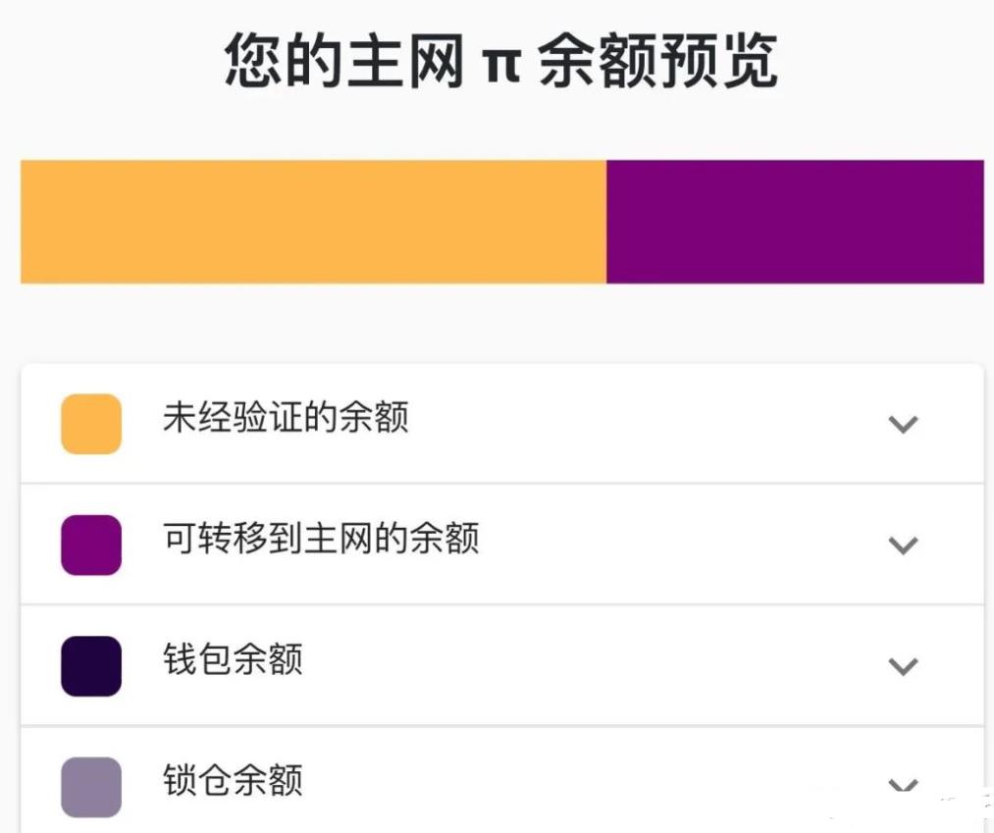Tap the 锁仓余额 label text

pos(233,781)
